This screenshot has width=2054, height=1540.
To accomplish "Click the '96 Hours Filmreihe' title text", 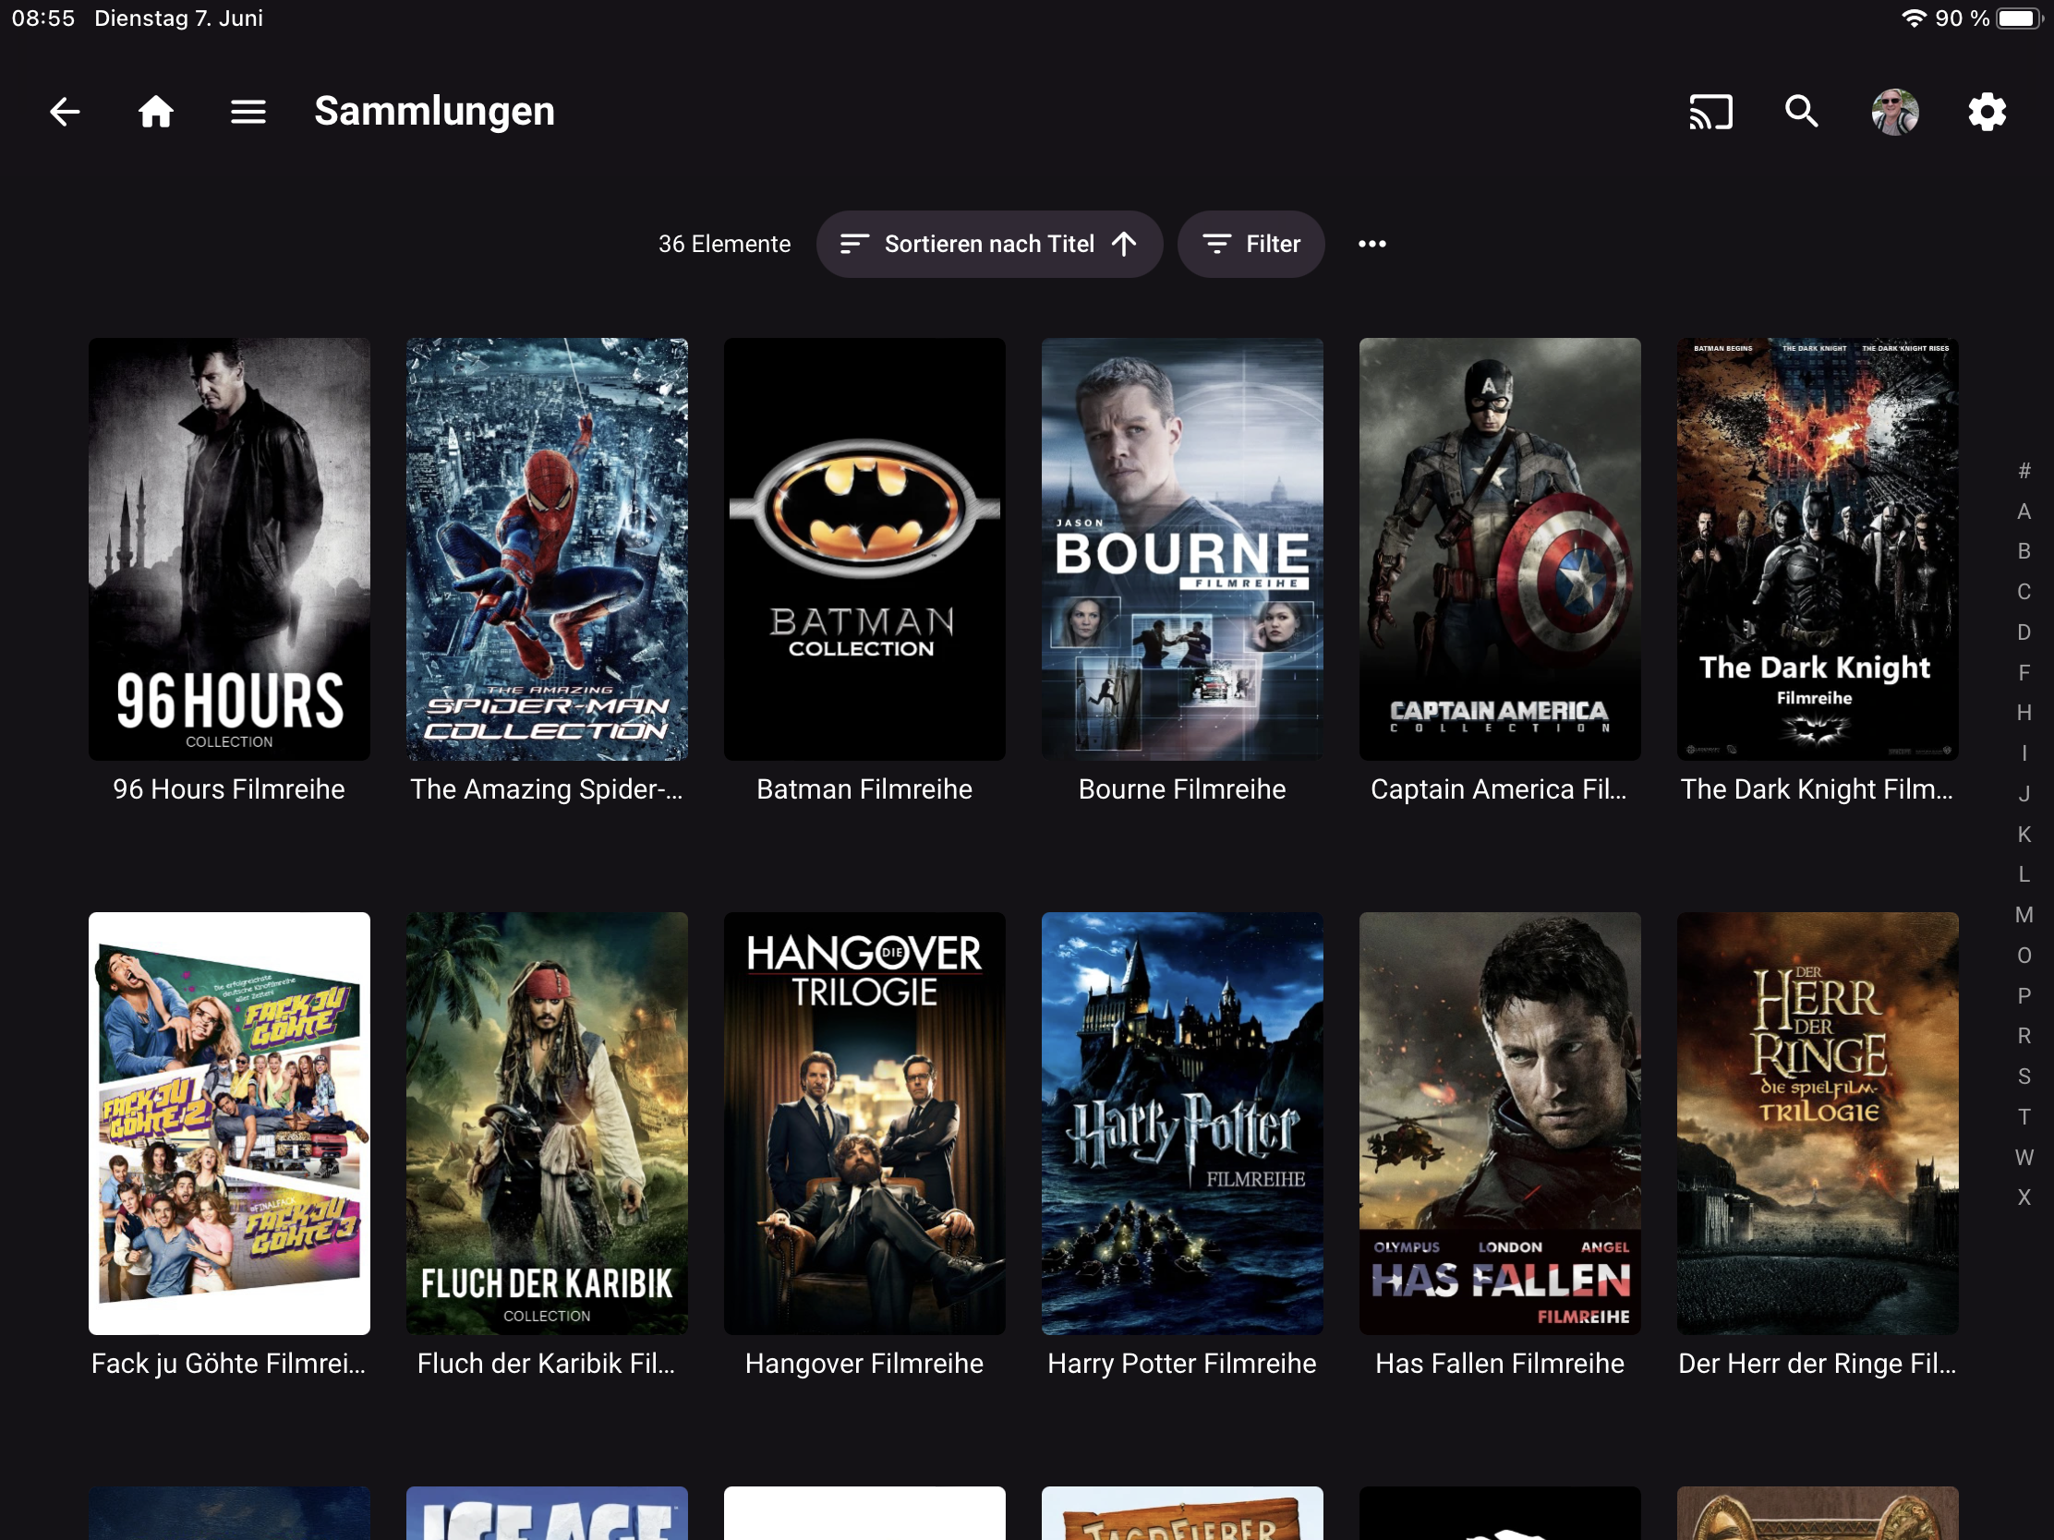I will [229, 789].
